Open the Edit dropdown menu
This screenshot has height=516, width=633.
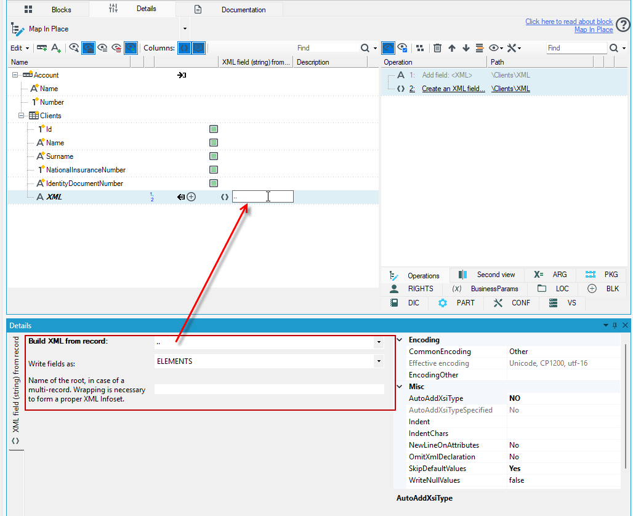tap(20, 48)
